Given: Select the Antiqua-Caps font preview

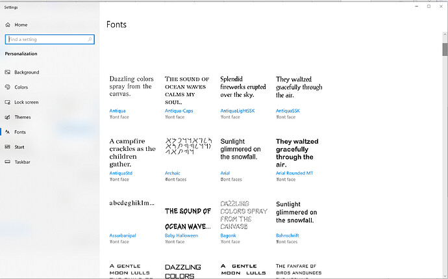Looking at the screenshot, I should (188, 90).
